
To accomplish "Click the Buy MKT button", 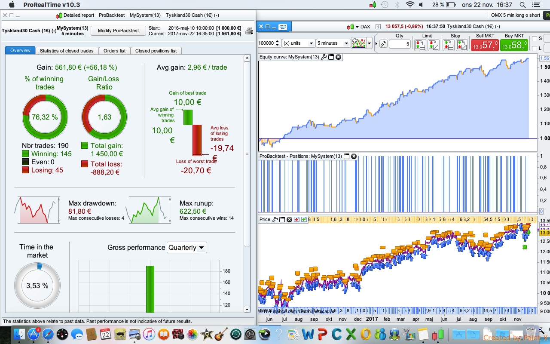I will 514,44.
